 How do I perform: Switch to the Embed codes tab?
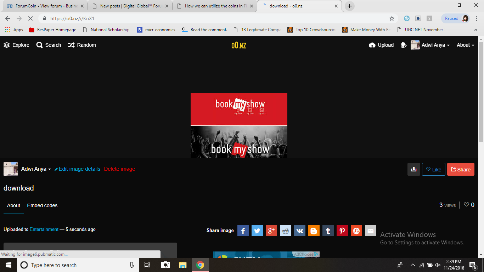pyautogui.click(x=42, y=205)
